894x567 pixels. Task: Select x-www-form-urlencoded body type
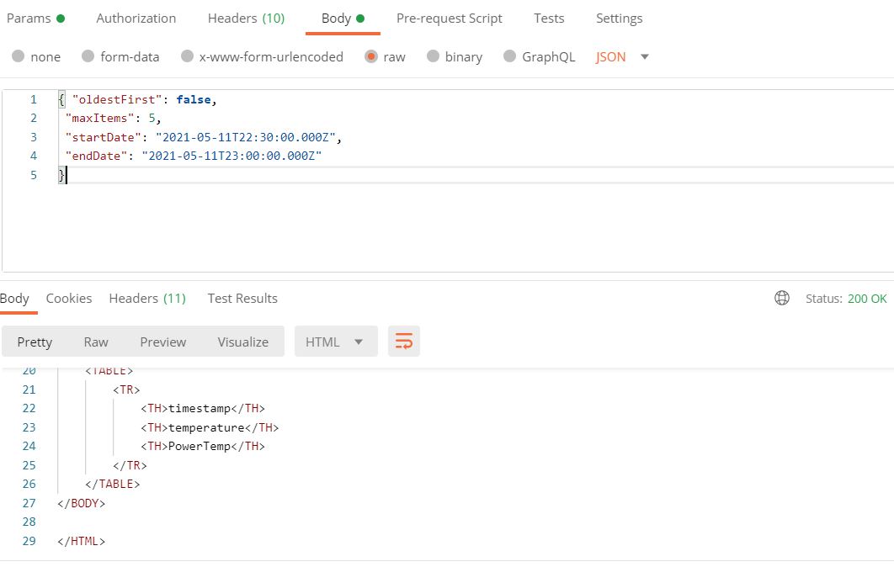point(188,57)
